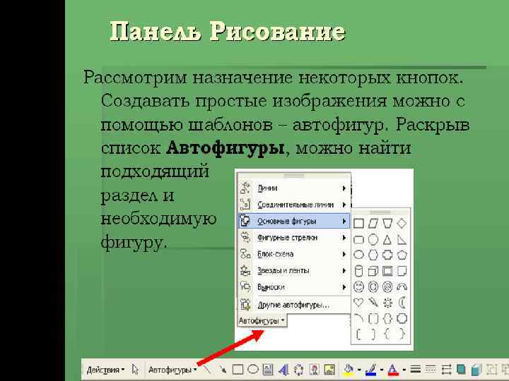Pick the isosceles triangle shape
Screen dimensions: 509x381
[x=387, y=240]
